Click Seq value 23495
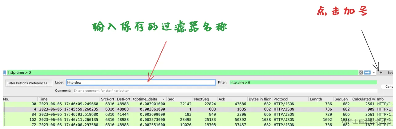Screen dimensions: 396x129 coord(186,119)
